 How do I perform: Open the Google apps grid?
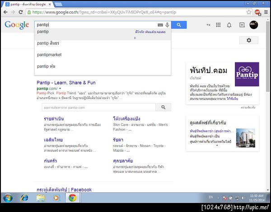point(218,25)
